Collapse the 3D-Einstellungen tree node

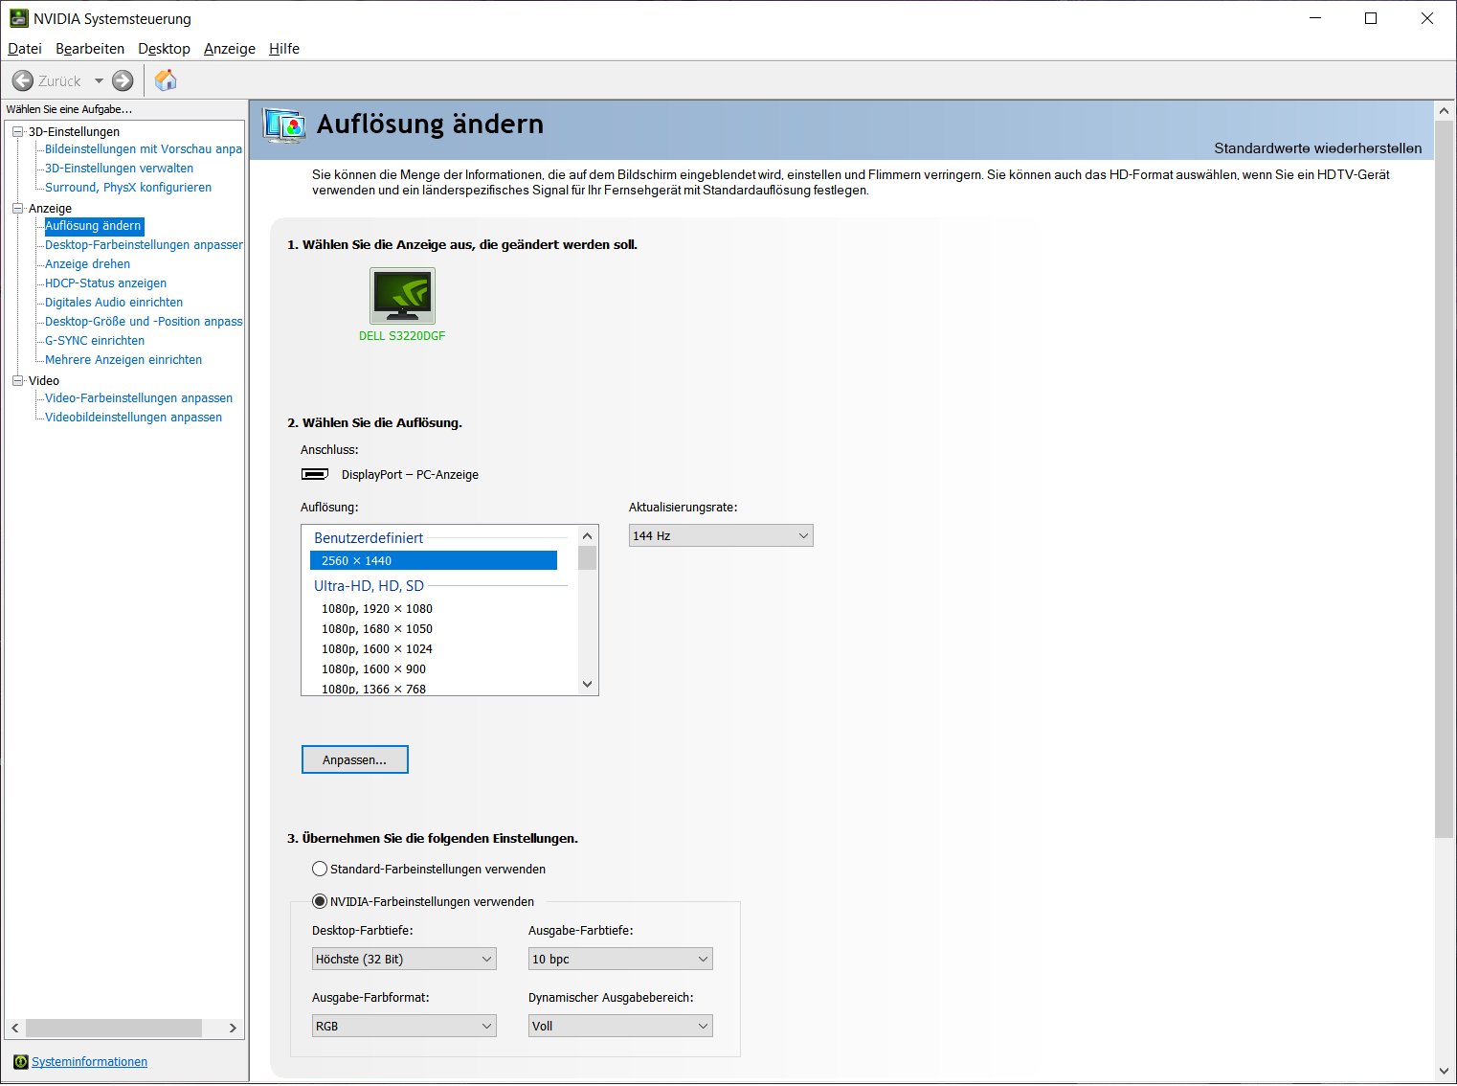pyautogui.click(x=17, y=131)
